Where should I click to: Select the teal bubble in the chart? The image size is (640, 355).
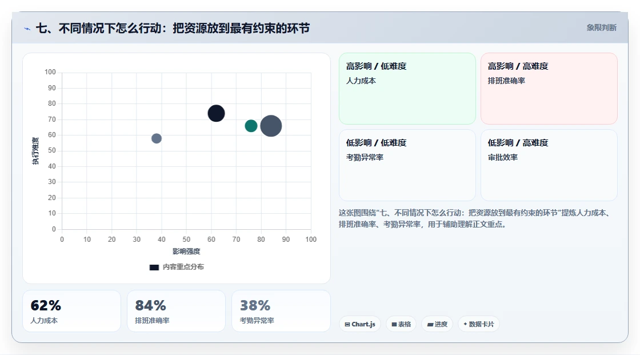pos(251,126)
